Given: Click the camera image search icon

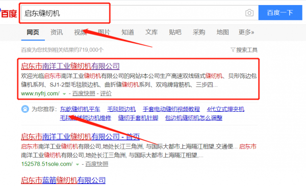Looking at the screenshot, I should [x=249, y=13].
